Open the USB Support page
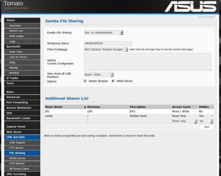 point(22,142)
